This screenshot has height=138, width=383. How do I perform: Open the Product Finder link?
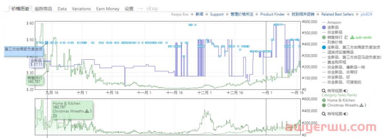click(x=272, y=14)
